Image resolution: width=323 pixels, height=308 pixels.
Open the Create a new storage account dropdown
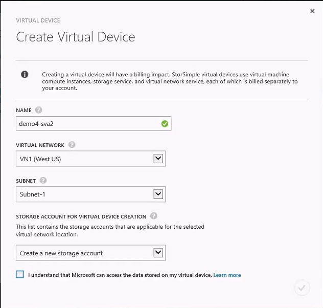tap(90, 253)
